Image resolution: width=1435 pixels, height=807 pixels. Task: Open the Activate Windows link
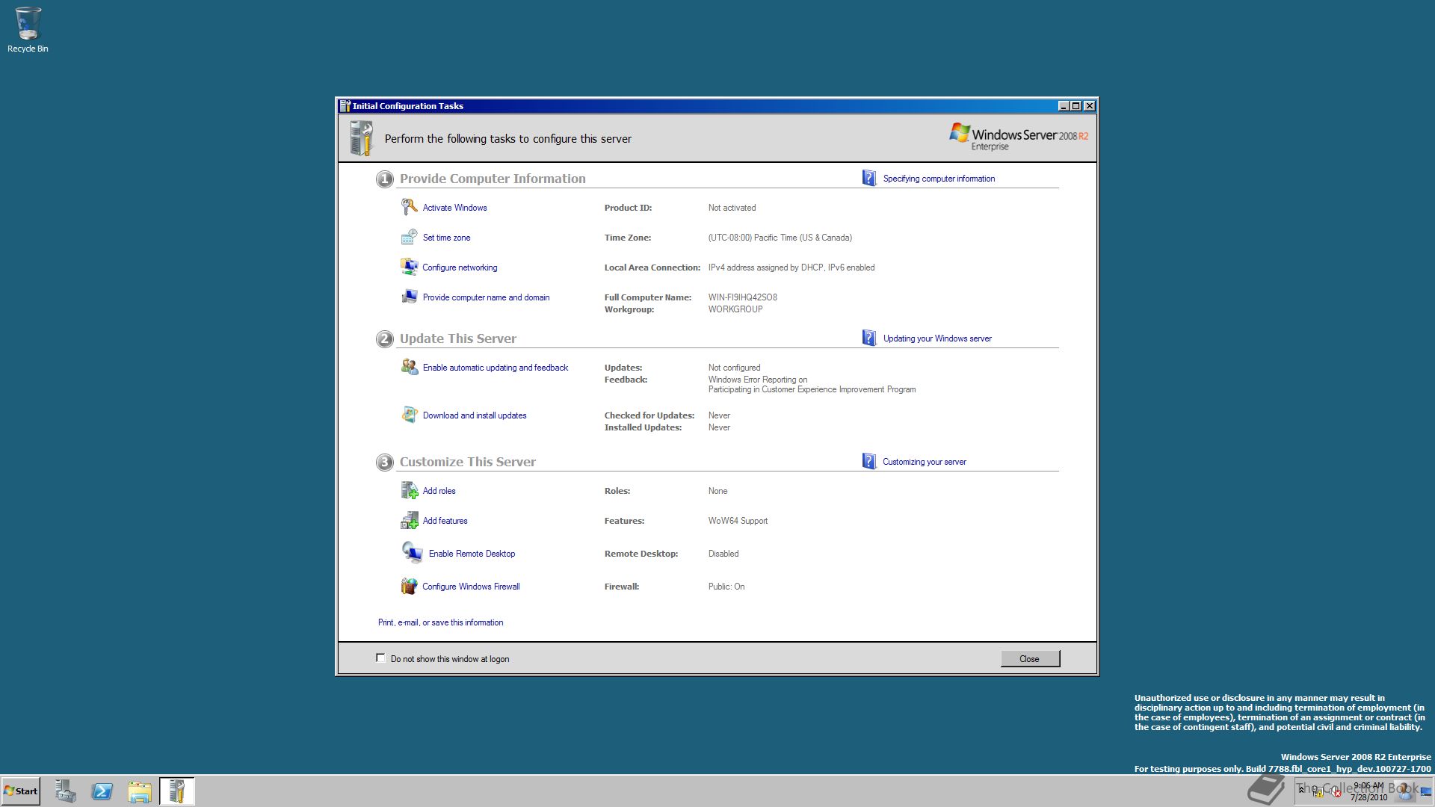point(454,208)
